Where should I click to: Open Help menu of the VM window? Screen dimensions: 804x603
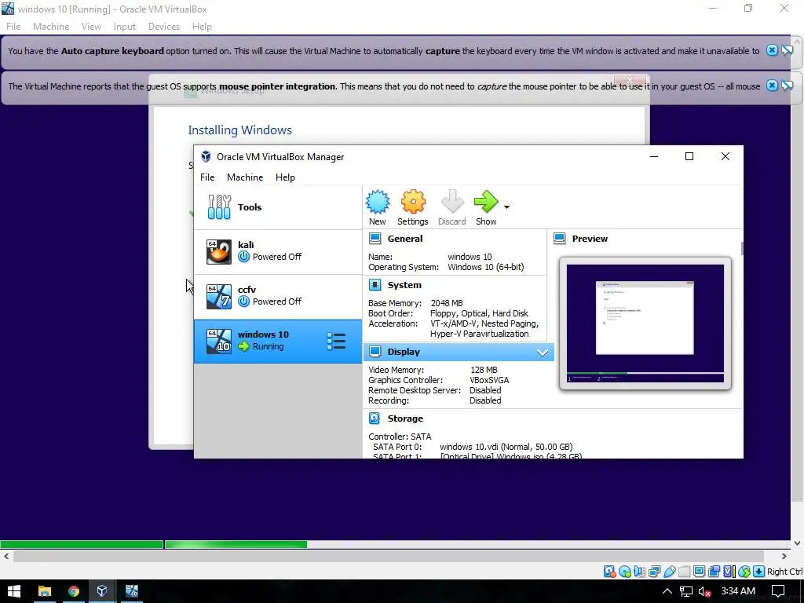point(202,27)
